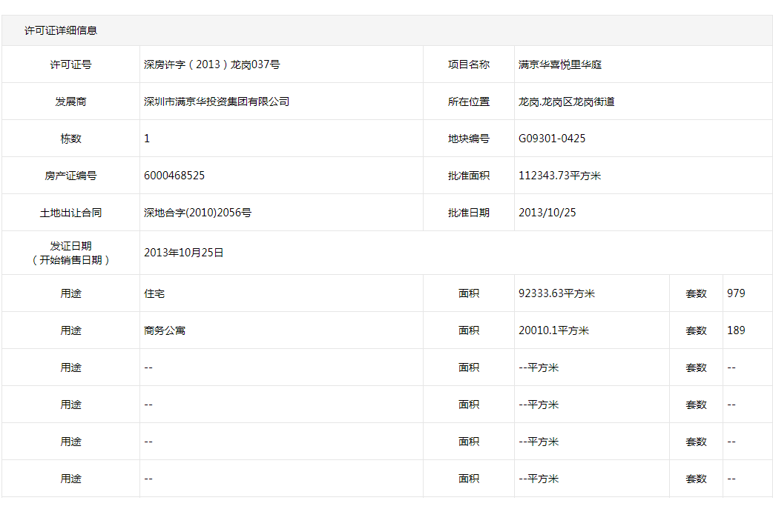The width and height of the screenshot is (773, 509).
Task: Click the 房产证编号 label
Action: pos(70,176)
